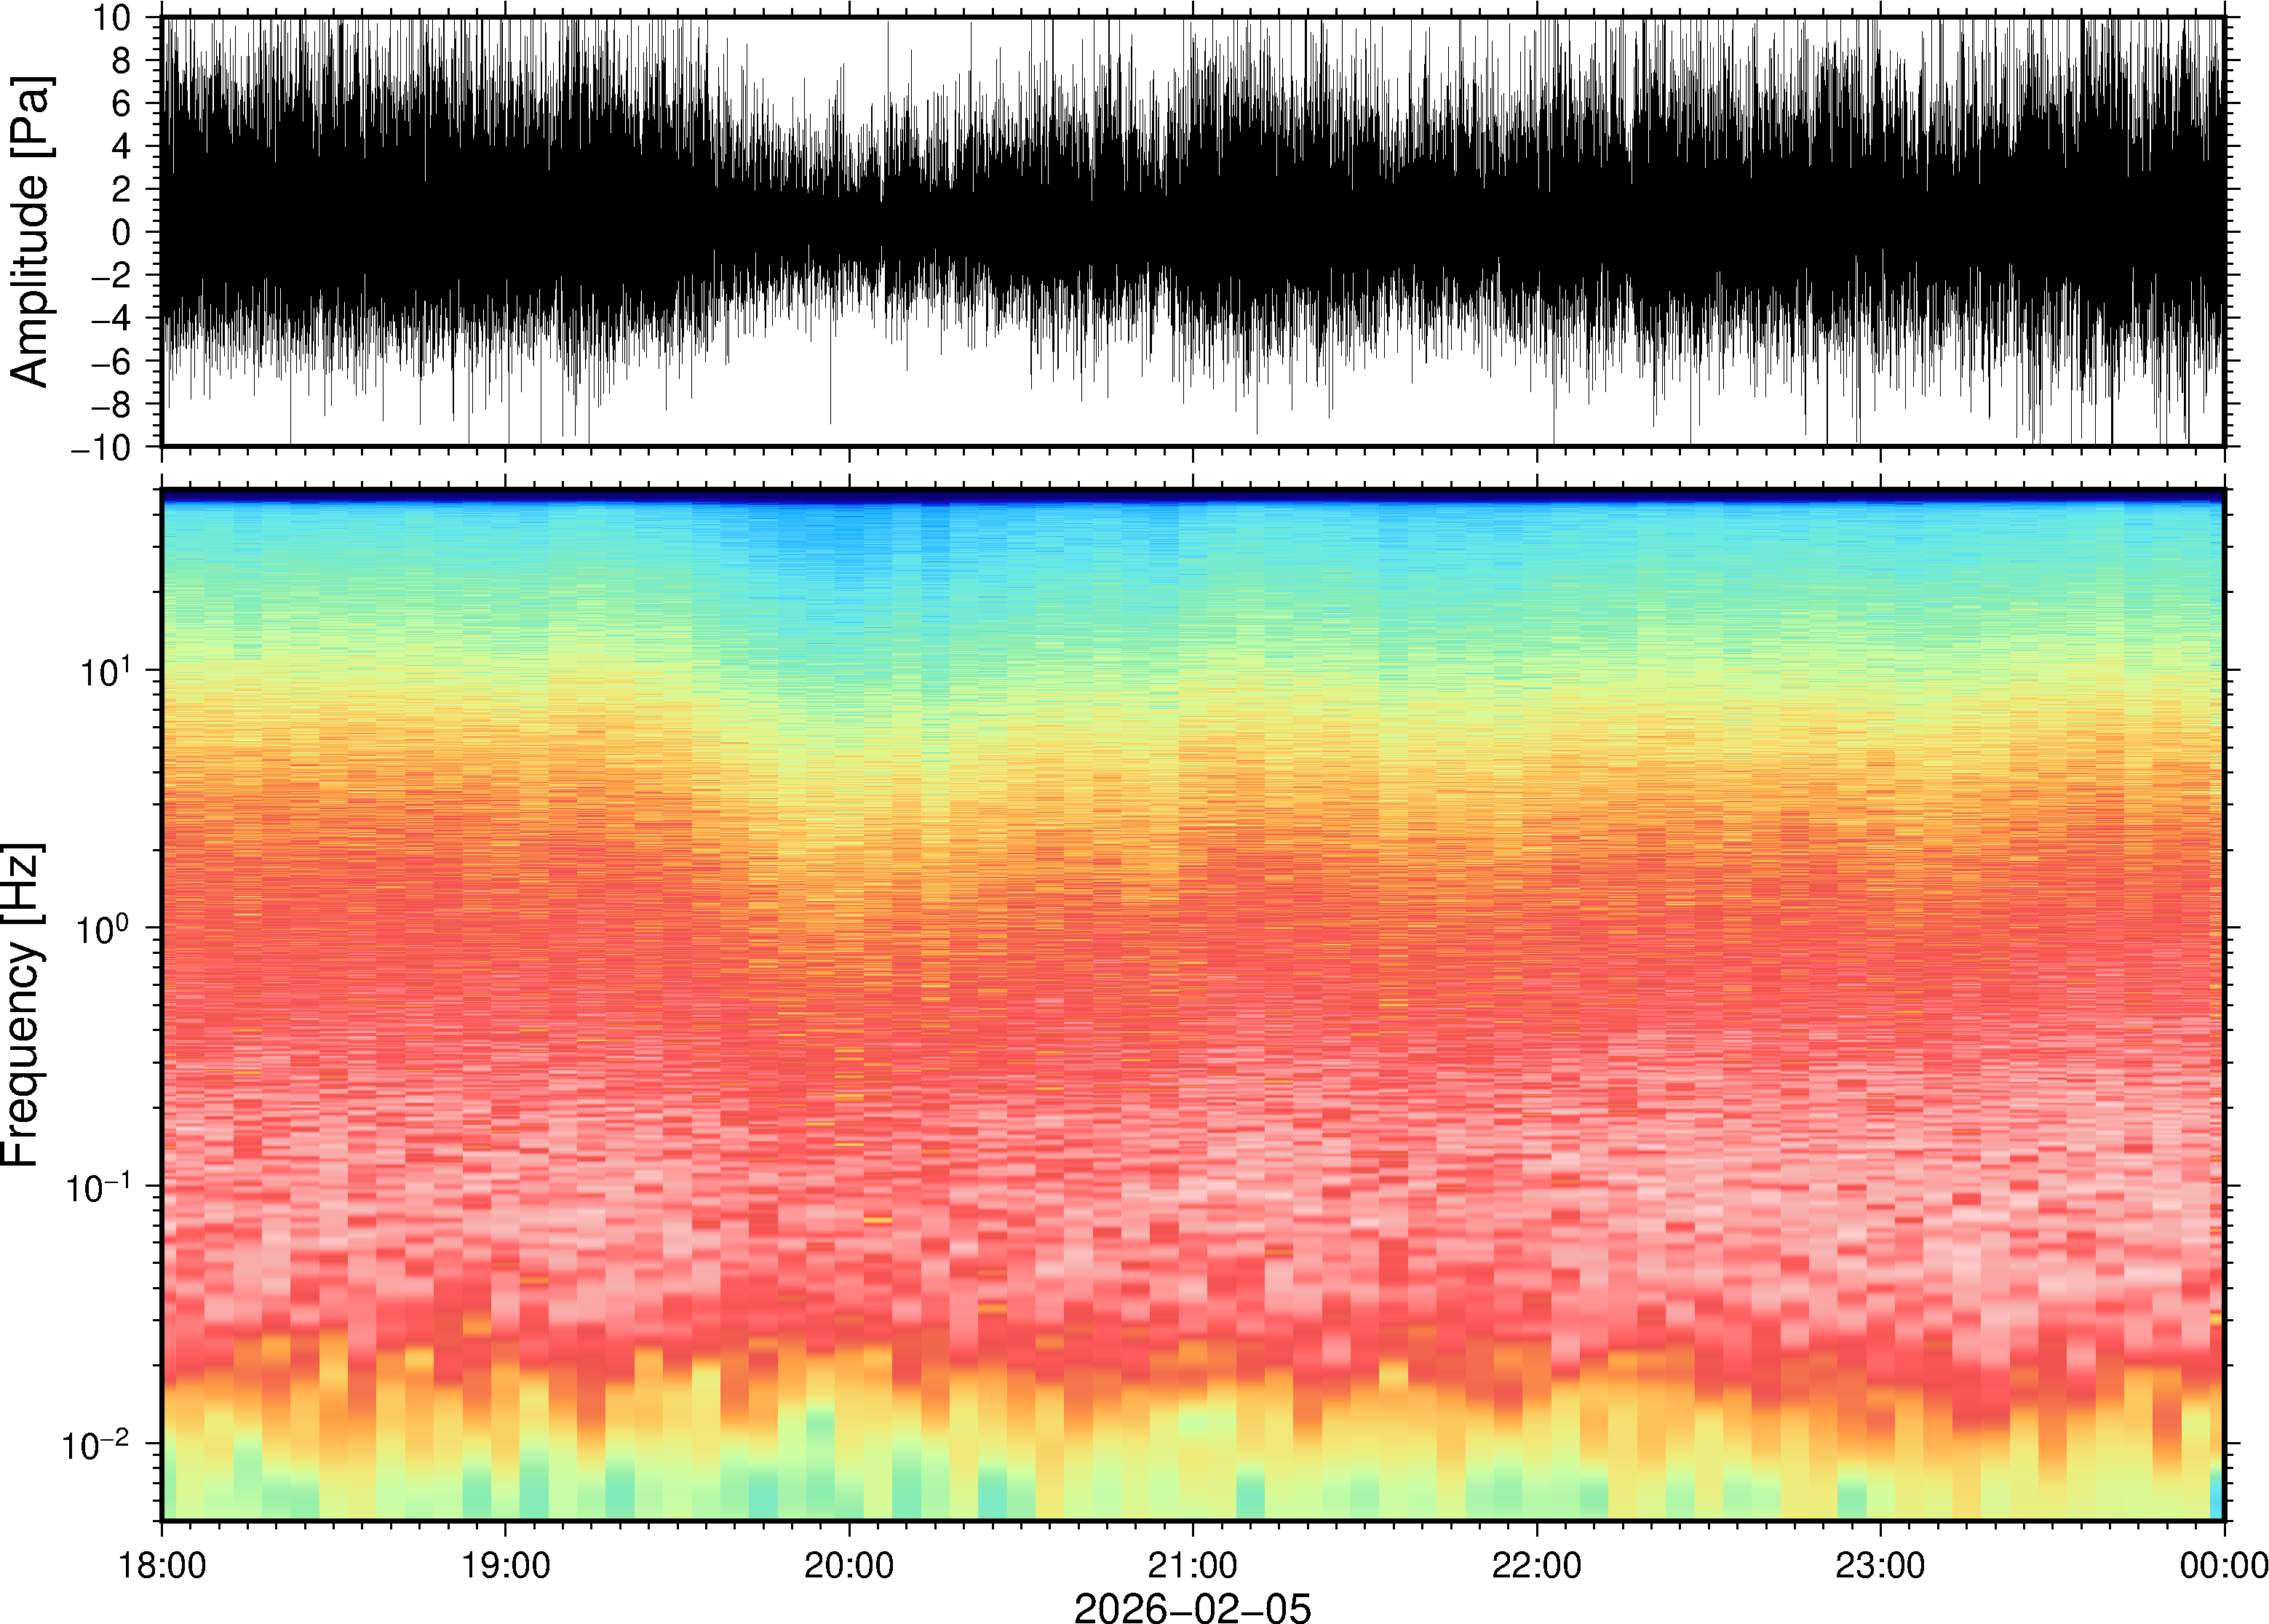Click the 23:00 time tick label
Viewport: 2269px width, 1624px height.
pos(1880,1565)
